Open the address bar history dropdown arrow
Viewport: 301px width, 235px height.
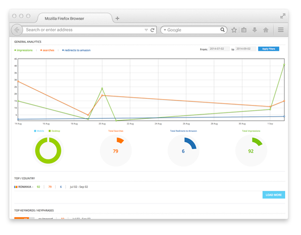click(146, 30)
